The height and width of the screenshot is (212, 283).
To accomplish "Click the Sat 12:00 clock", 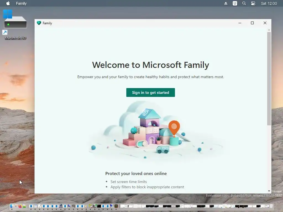I will 269,3.
